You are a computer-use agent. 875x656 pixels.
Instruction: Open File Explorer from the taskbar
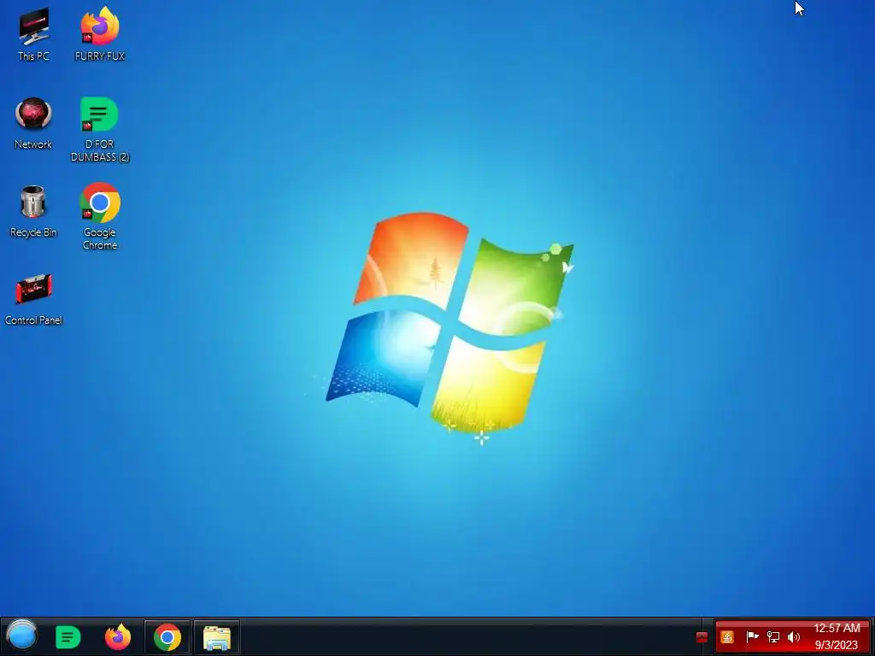click(x=217, y=637)
